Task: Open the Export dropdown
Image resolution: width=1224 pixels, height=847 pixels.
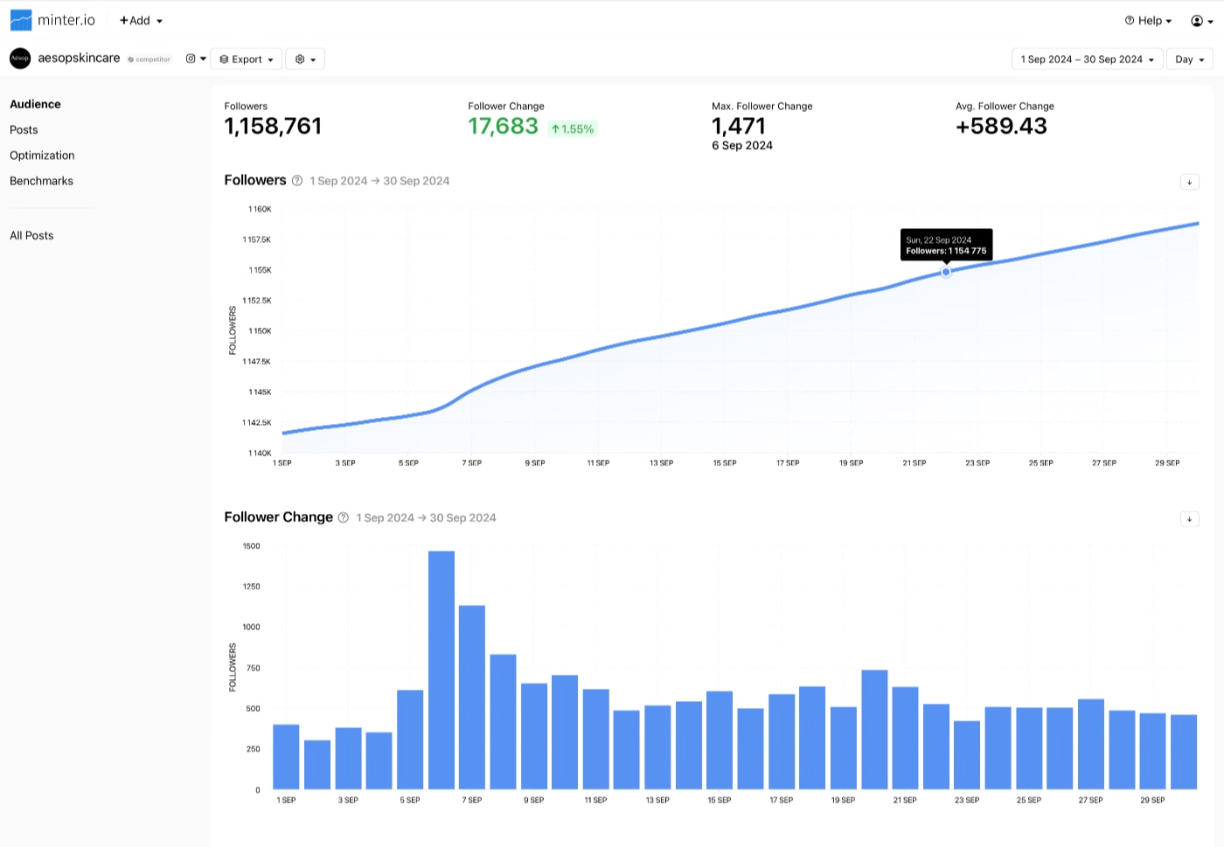Action: (247, 59)
